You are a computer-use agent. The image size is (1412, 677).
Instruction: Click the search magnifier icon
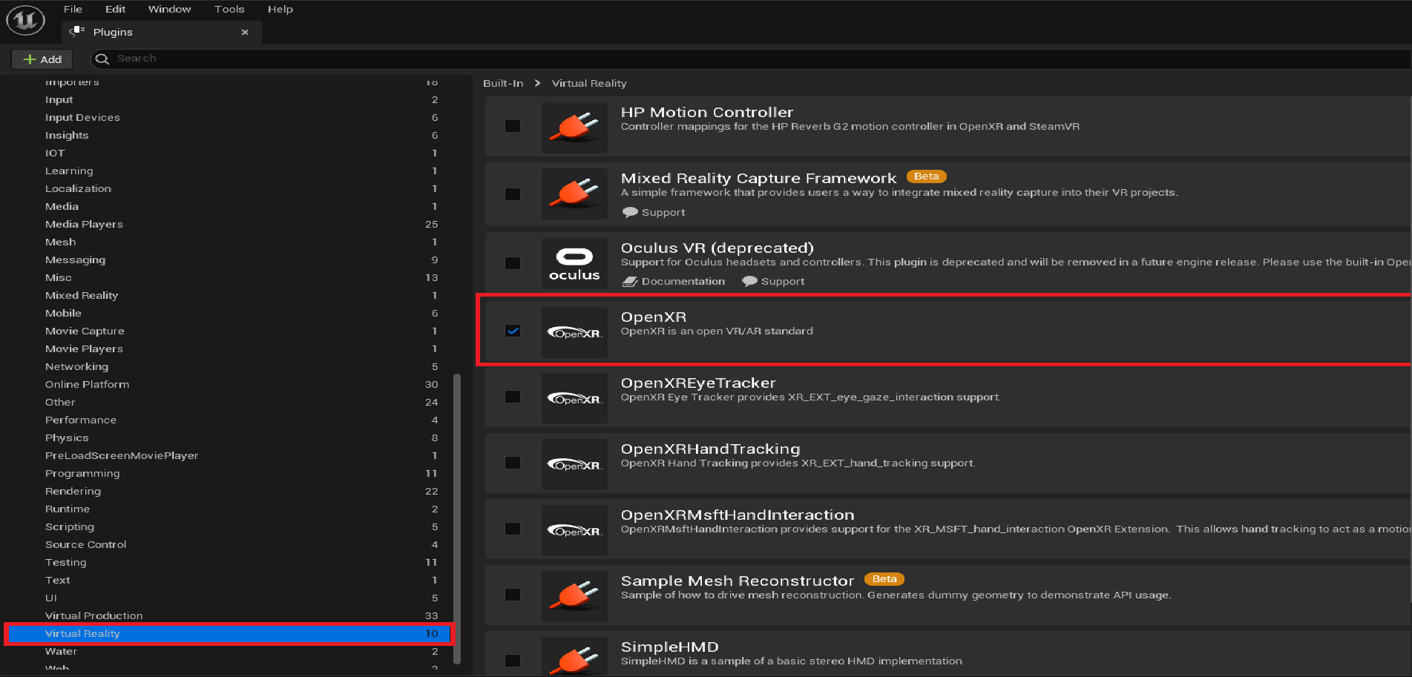click(x=102, y=59)
